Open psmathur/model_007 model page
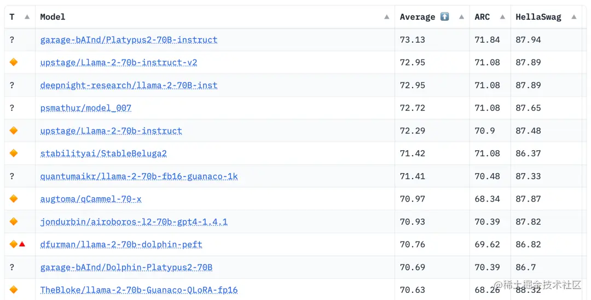The height and width of the screenshot is (300, 591). click(86, 108)
